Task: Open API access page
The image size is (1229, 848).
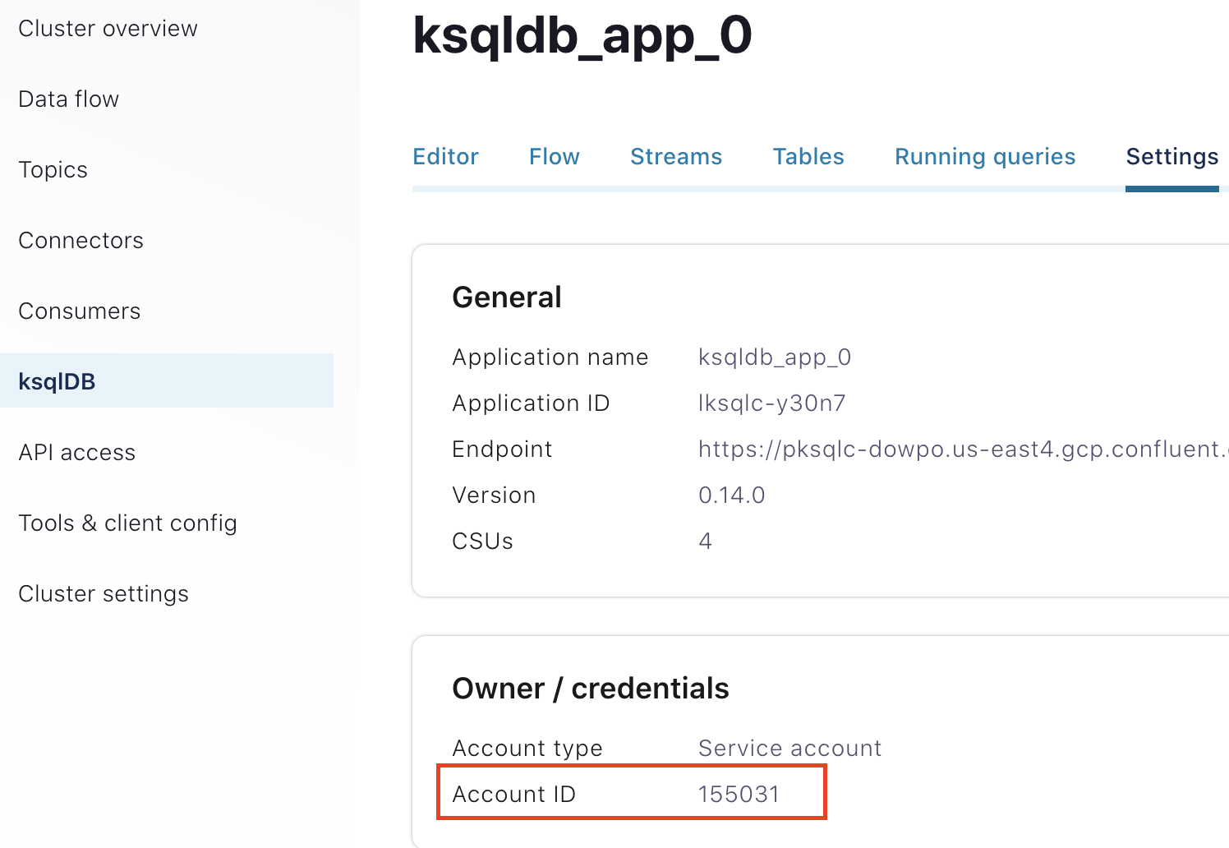Action: click(x=77, y=453)
